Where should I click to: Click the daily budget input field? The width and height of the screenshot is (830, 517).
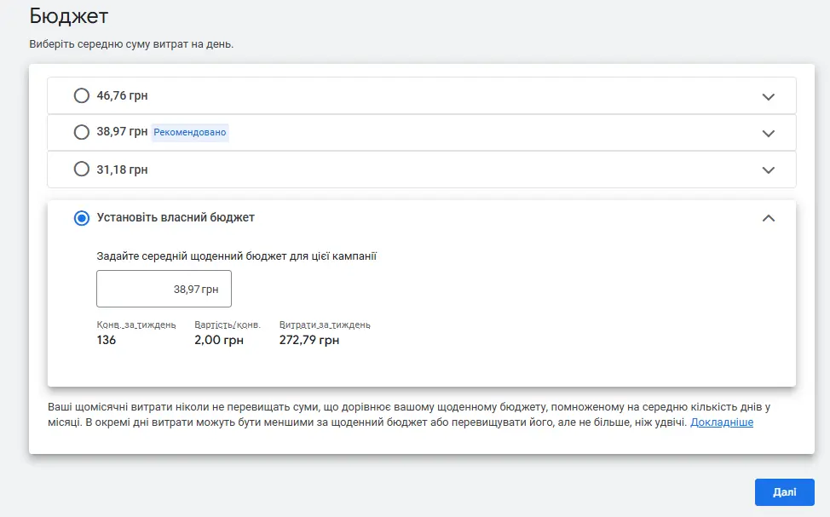coord(164,289)
